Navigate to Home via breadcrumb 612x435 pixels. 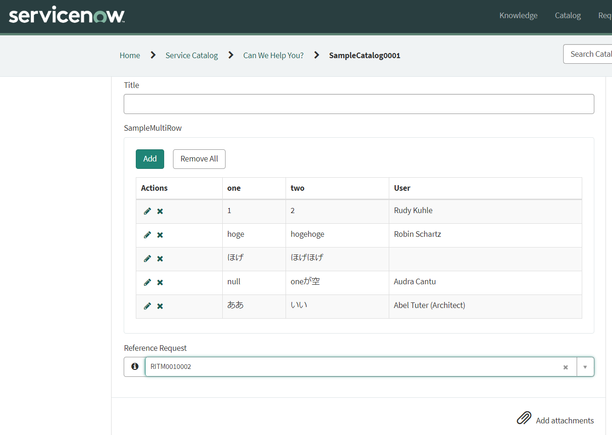click(130, 55)
